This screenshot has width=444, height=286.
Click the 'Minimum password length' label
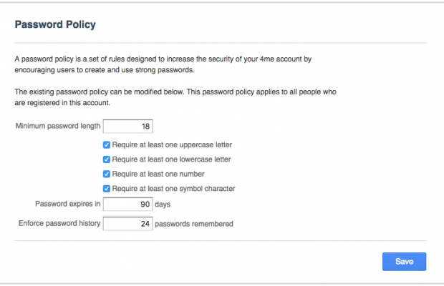pyautogui.click(x=57, y=127)
